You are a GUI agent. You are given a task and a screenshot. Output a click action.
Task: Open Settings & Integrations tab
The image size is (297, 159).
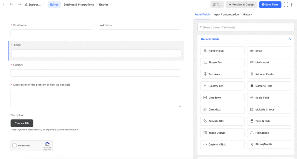click(x=79, y=5)
